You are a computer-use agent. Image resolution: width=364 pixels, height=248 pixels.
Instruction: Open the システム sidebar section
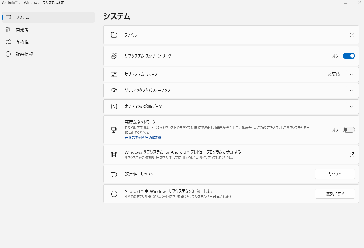(x=48, y=17)
